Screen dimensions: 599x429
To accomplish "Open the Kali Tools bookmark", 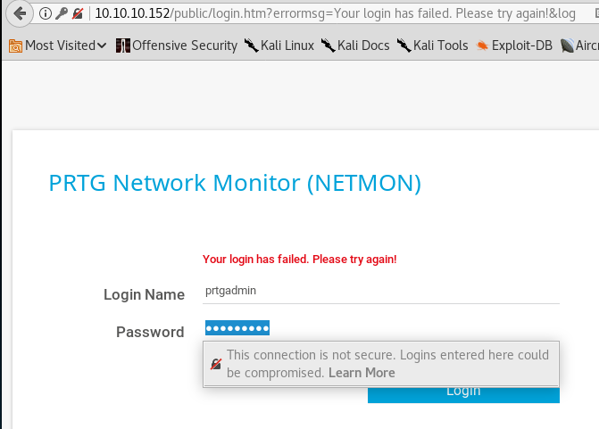I will pyautogui.click(x=433, y=45).
